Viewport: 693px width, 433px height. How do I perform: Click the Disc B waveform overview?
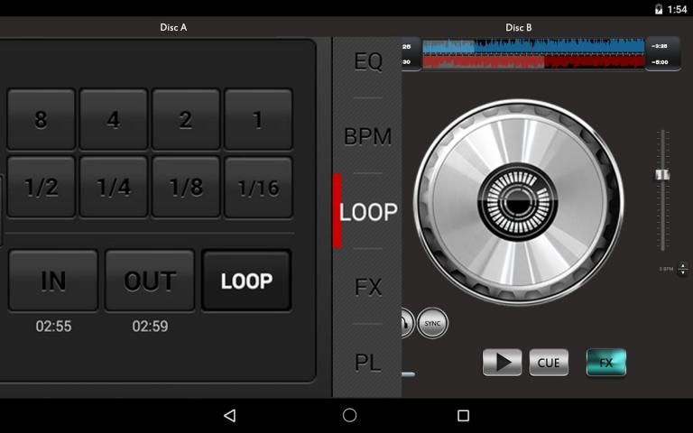pos(533,53)
